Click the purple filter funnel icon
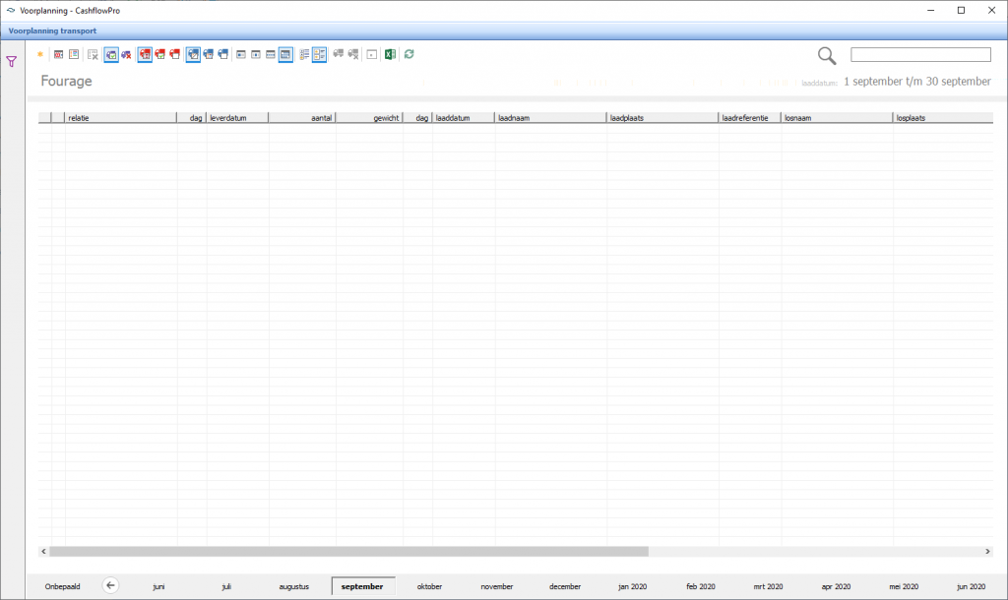 point(12,61)
